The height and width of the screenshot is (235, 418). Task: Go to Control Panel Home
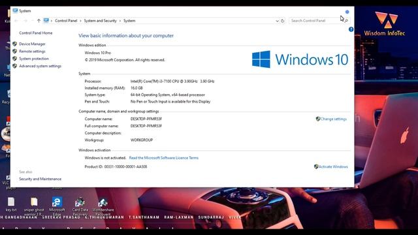click(36, 33)
